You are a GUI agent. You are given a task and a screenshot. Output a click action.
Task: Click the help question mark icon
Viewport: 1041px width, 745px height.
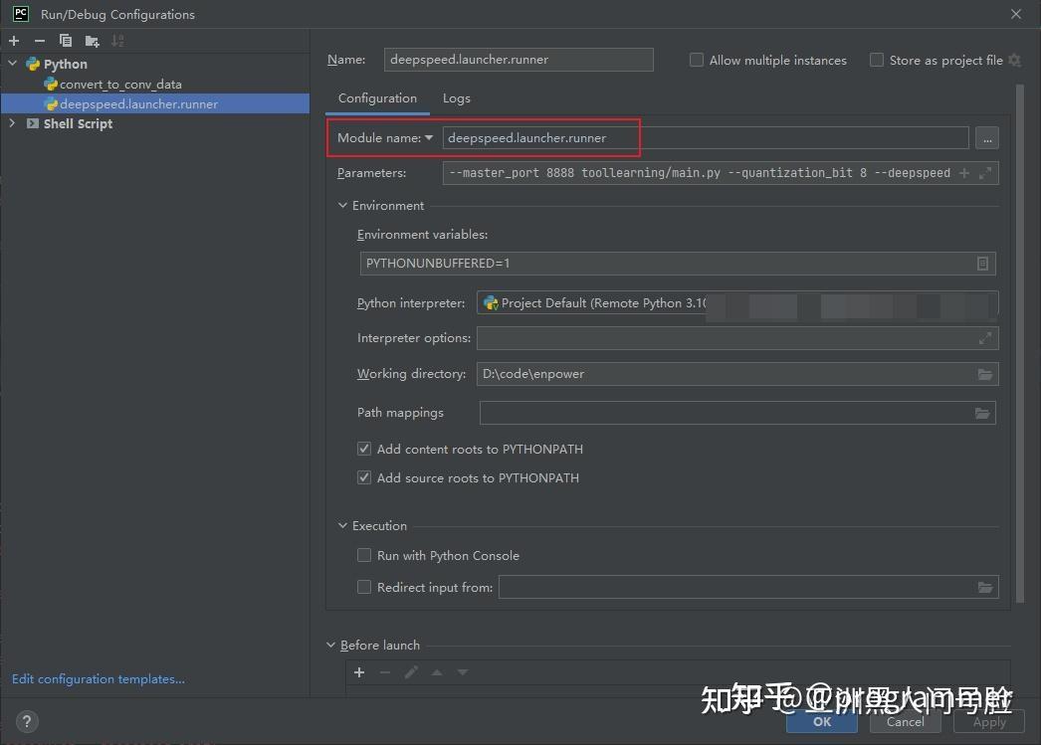coord(26,721)
